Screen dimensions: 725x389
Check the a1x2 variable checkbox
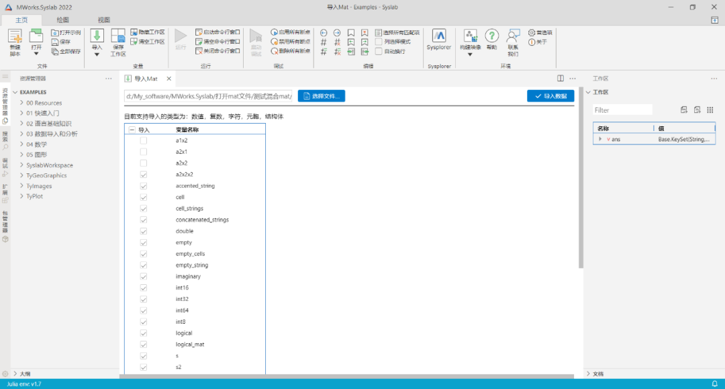point(143,140)
